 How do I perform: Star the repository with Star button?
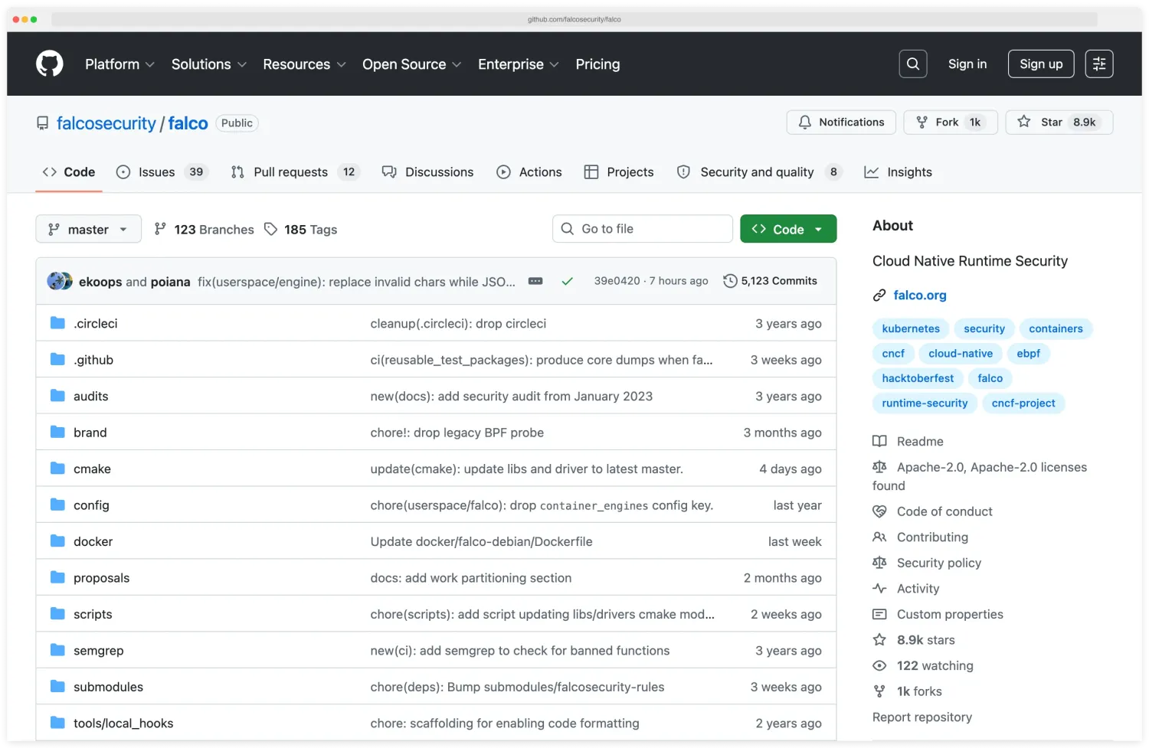pyautogui.click(x=1059, y=122)
